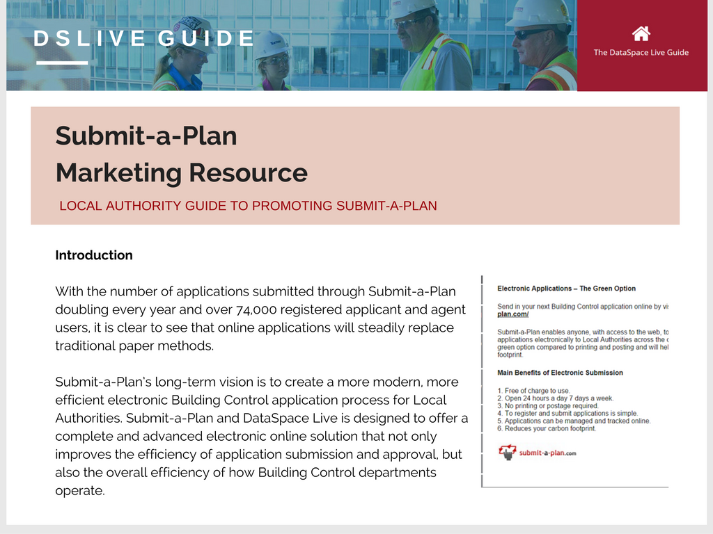The height and width of the screenshot is (534, 713).
Task: Click paragraph starting 'With the number of applications'
Action: coord(260,318)
